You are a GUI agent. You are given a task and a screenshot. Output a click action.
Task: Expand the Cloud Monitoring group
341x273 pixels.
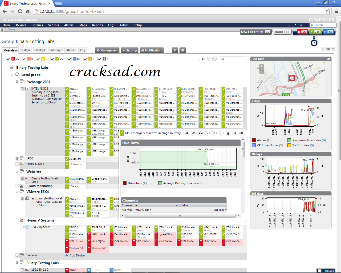pos(17,186)
